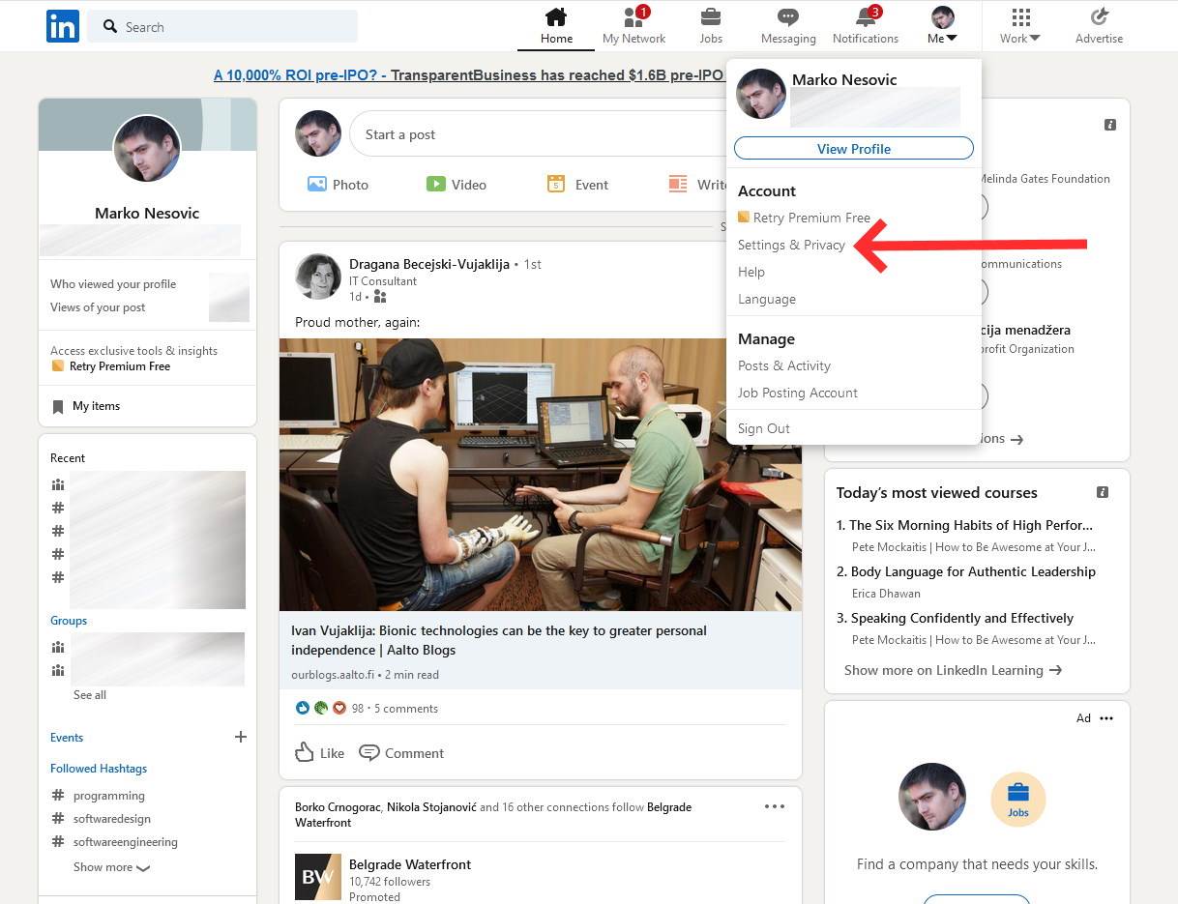Attach a Photo to a new post

pyautogui.click(x=338, y=184)
